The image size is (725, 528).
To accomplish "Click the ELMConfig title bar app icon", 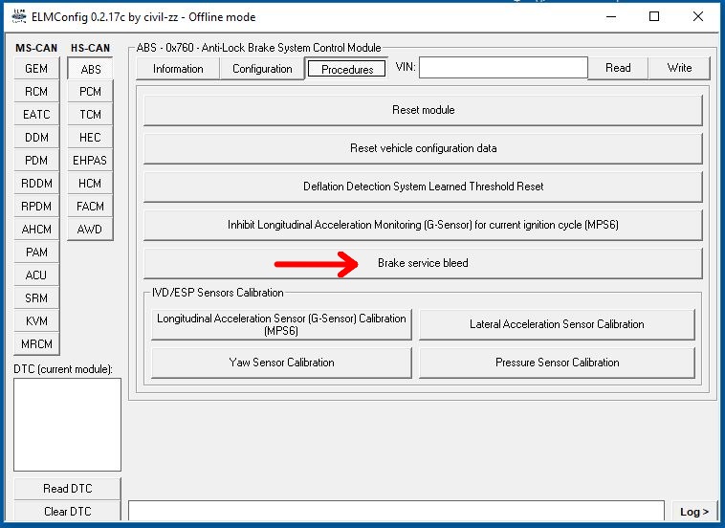I will pyautogui.click(x=17, y=16).
